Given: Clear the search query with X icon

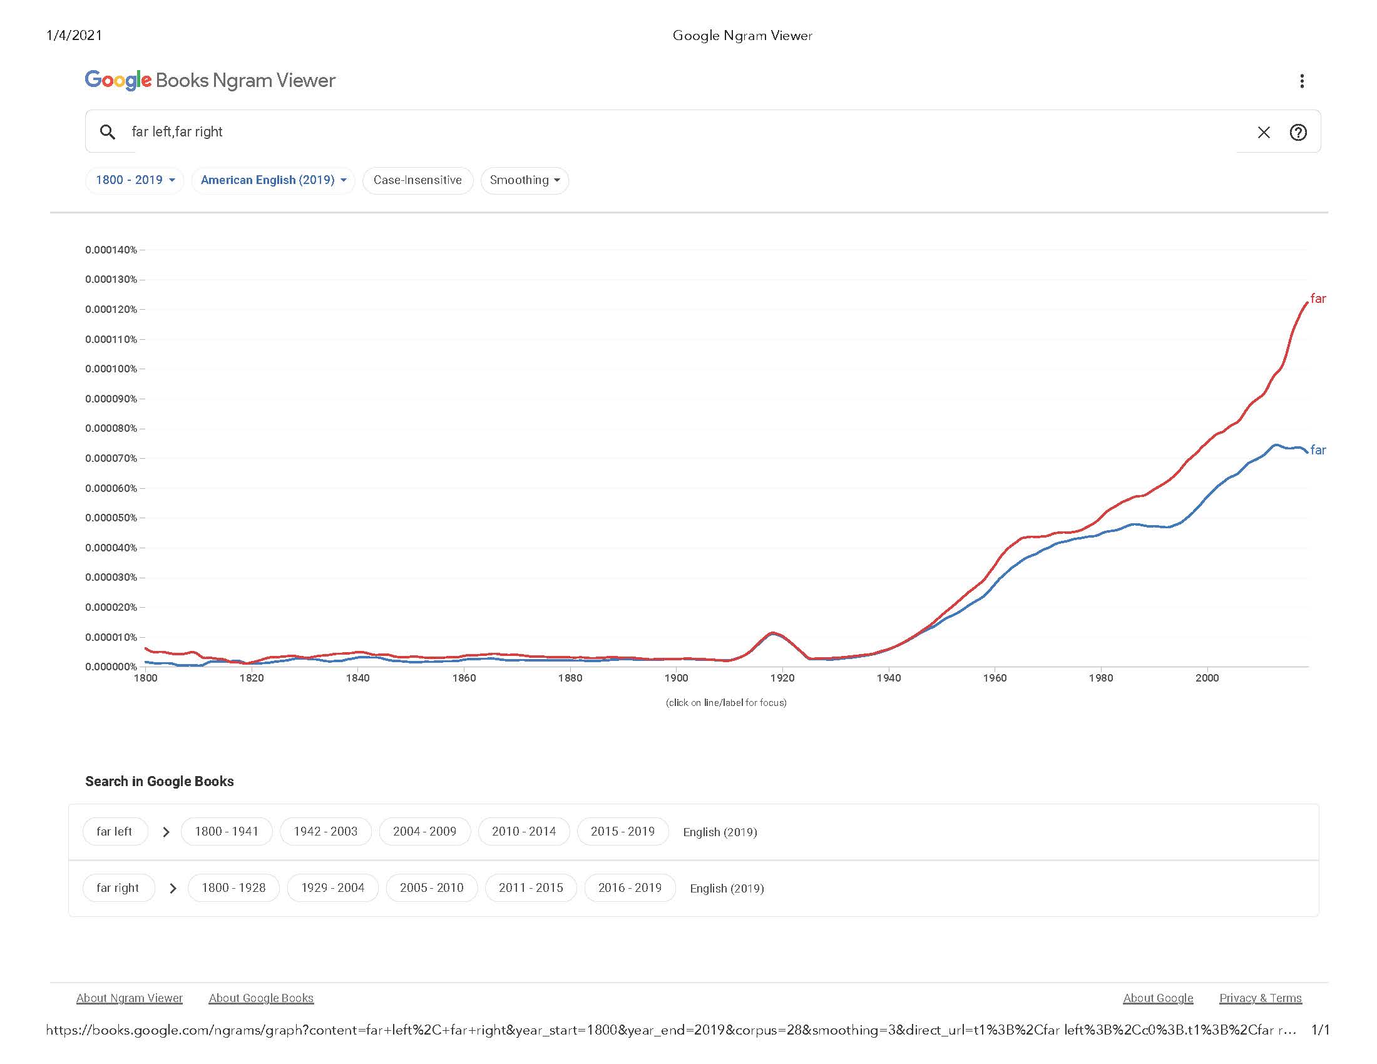Looking at the screenshot, I should pos(1264,132).
